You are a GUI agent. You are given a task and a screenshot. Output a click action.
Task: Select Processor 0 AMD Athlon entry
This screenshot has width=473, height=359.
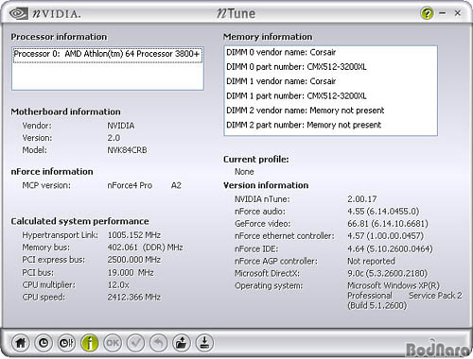click(108, 55)
